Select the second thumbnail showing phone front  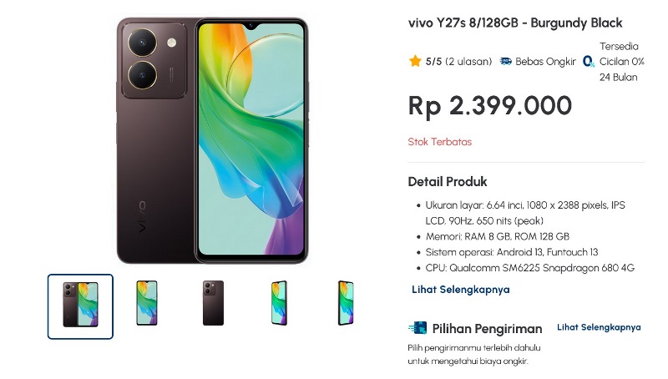coord(147,303)
